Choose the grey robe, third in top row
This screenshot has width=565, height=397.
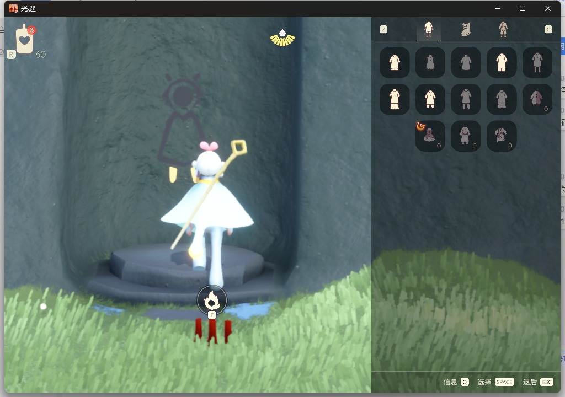466,62
